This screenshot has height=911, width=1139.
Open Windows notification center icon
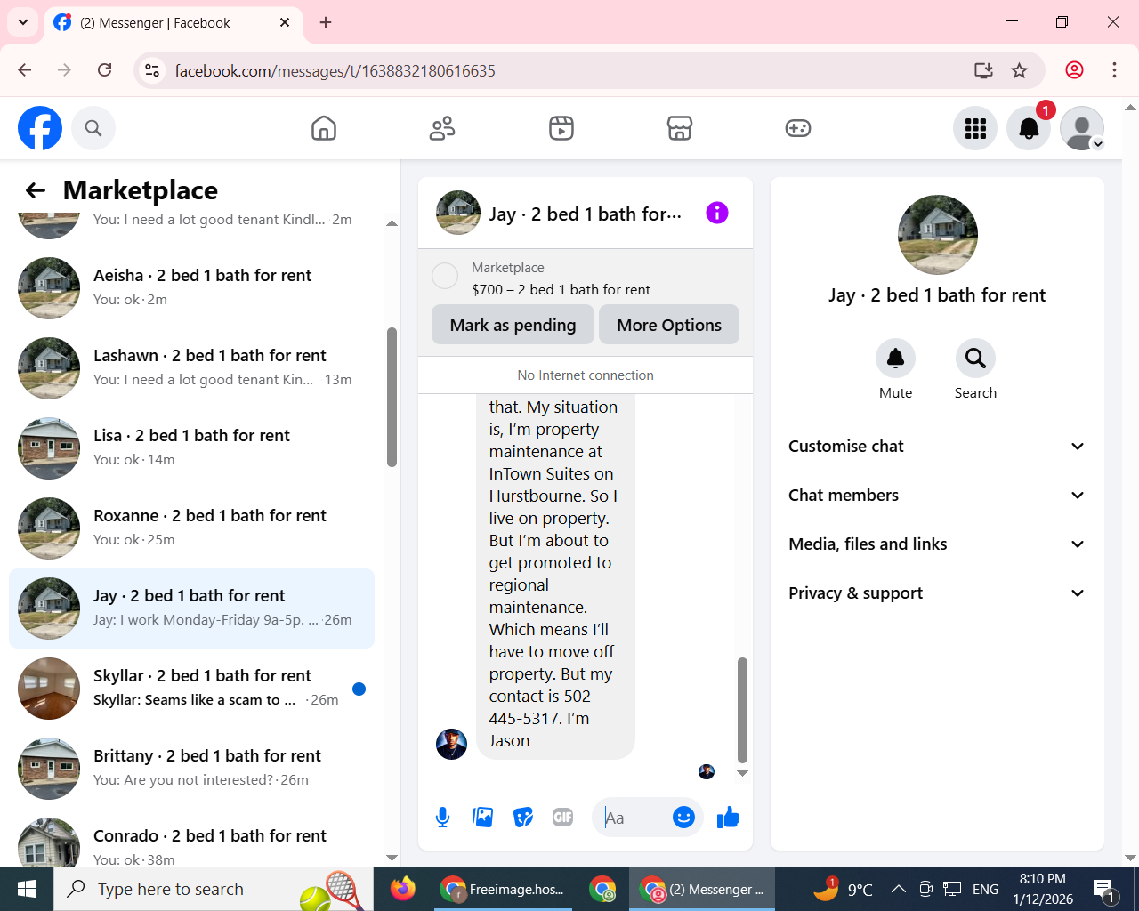tap(1104, 889)
